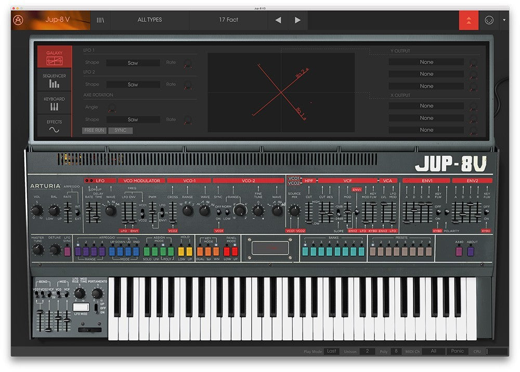Click the LFO RISE MOD TIME knob
This screenshot has width=520, height=372.
tap(80, 294)
